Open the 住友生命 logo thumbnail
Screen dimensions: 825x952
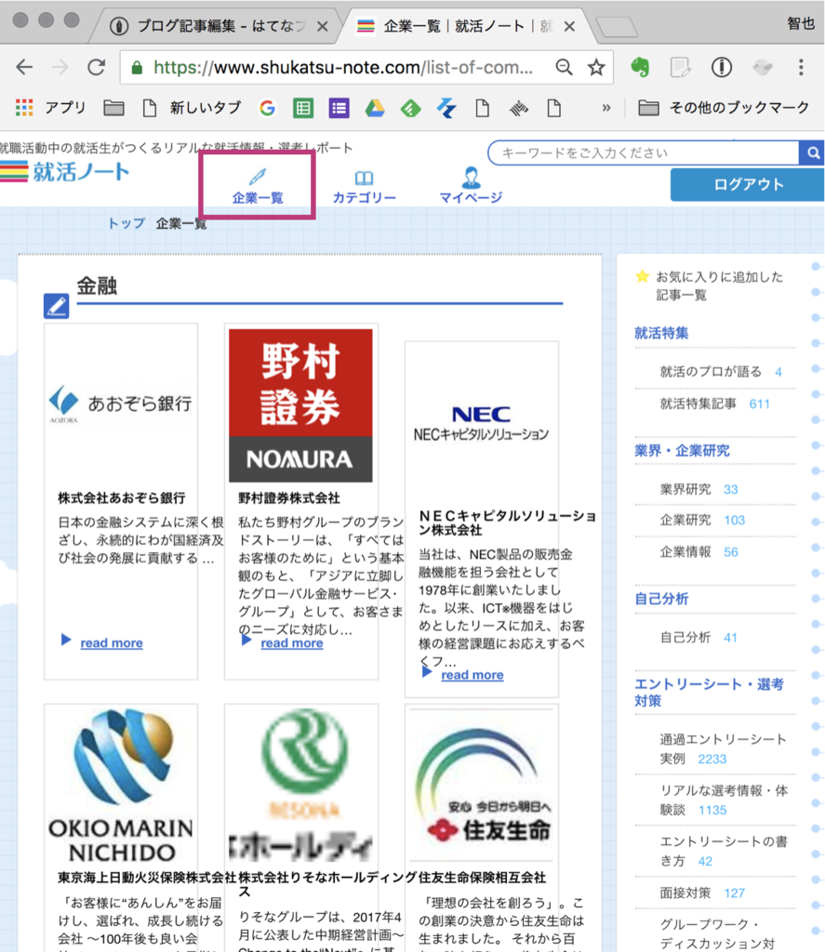482,783
